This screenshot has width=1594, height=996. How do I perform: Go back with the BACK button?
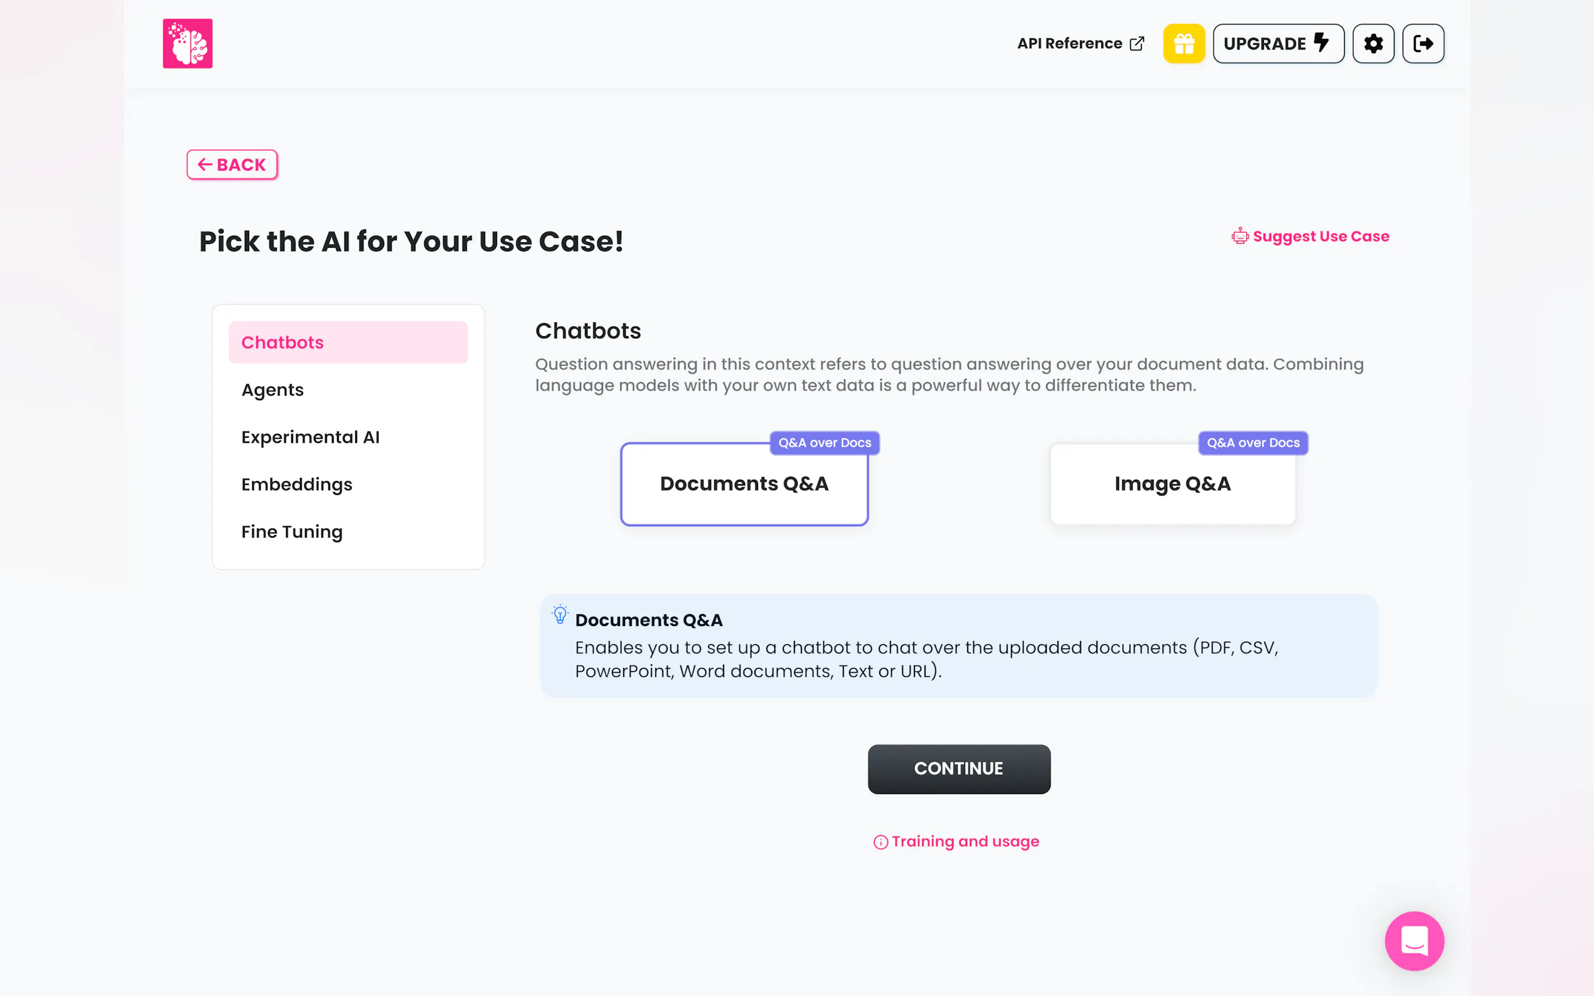(x=232, y=165)
